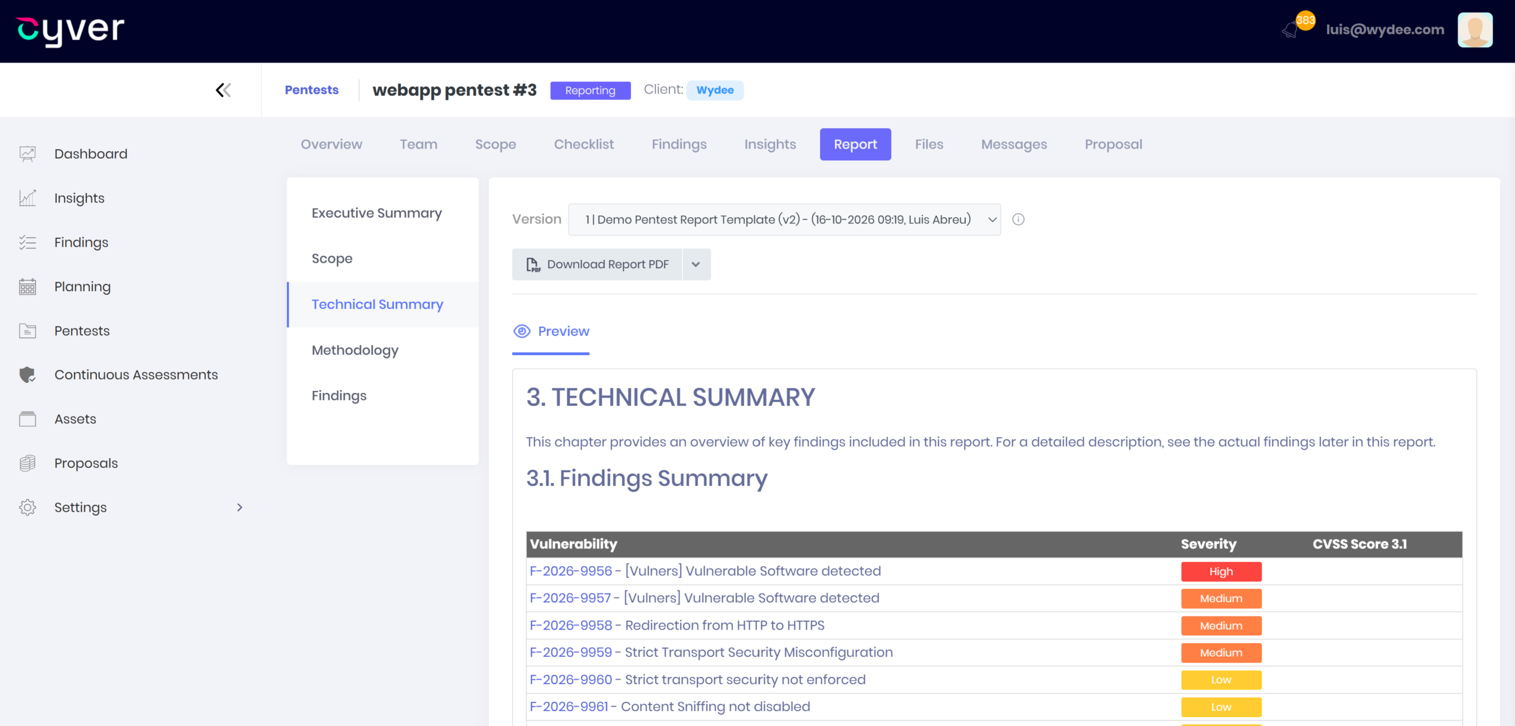Open the download options dropdown arrow
This screenshot has width=1515, height=726.
click(696, 264)
